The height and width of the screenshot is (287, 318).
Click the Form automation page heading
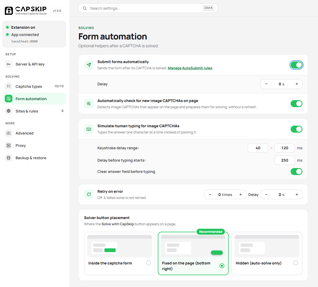[x=112, y=37]
